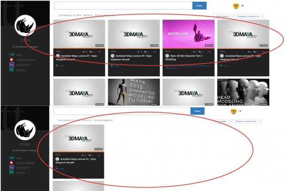Screen dimensions: 286x191
Task: Open 'Maya 2015 Character Modeling Tutorial' thumbnail
Action: [x=134, y=92]
